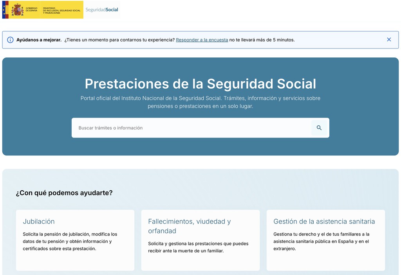Click the 'Prestaciones de la Seguridad Social' title
This screenshot has width=401, height=275.
coord(200,84)
